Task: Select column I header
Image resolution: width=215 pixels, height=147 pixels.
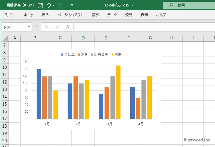Action: point(193,38)
